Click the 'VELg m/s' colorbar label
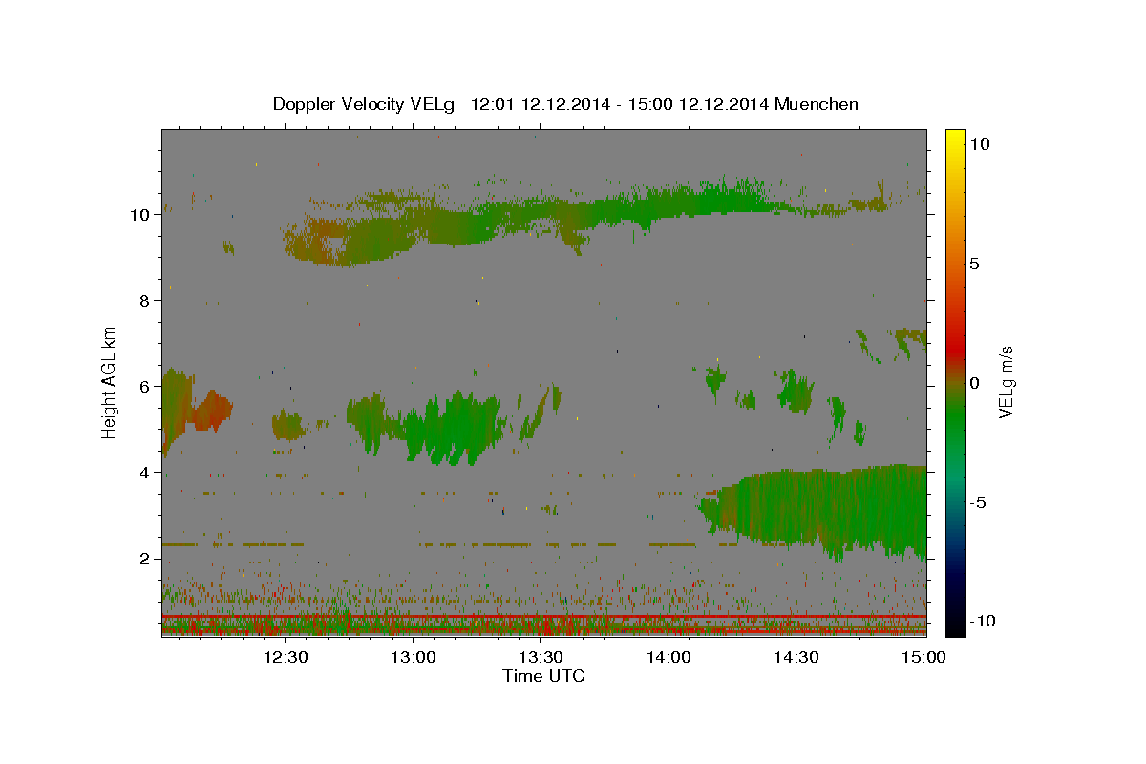Screen dimensions: 1146x764 pos(1006,382)
